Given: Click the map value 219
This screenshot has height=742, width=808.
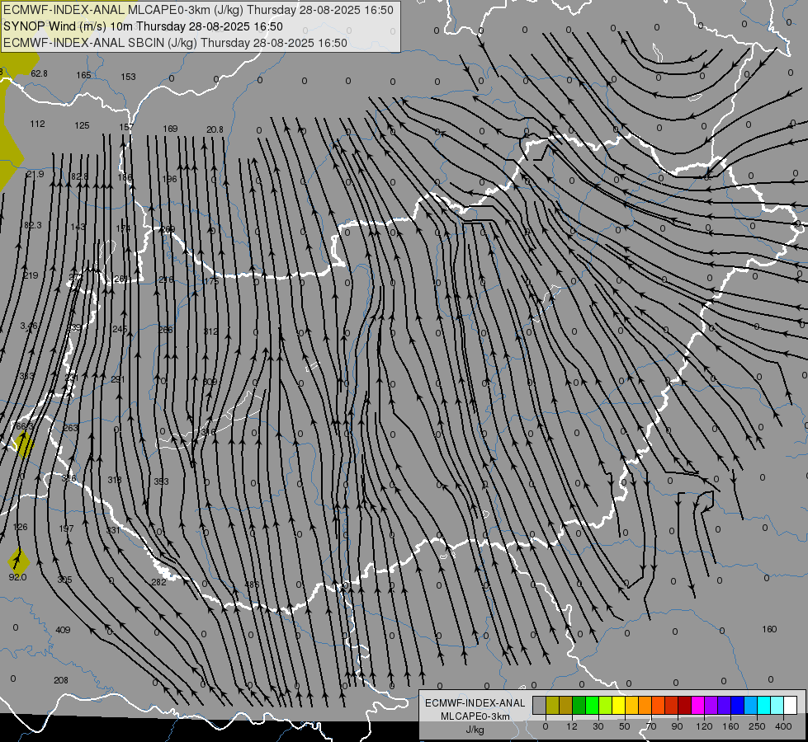Looking at the screenshot, I should [31, 275].
